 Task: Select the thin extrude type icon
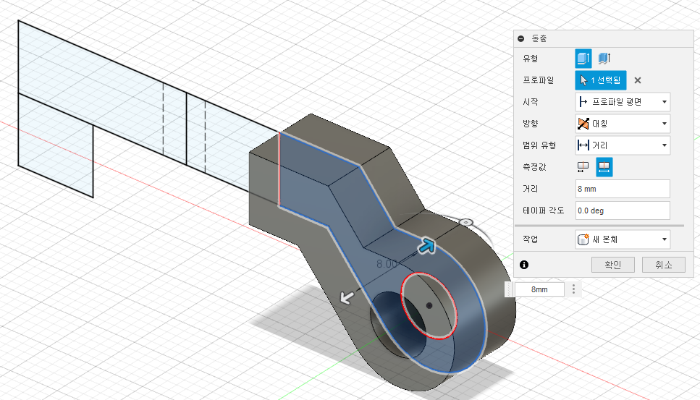[x=604, y=59]
